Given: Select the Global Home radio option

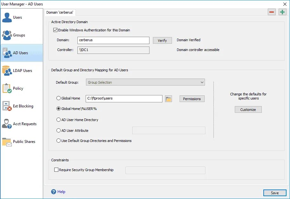Looking at the screenshot, I should tap(58, 98).
